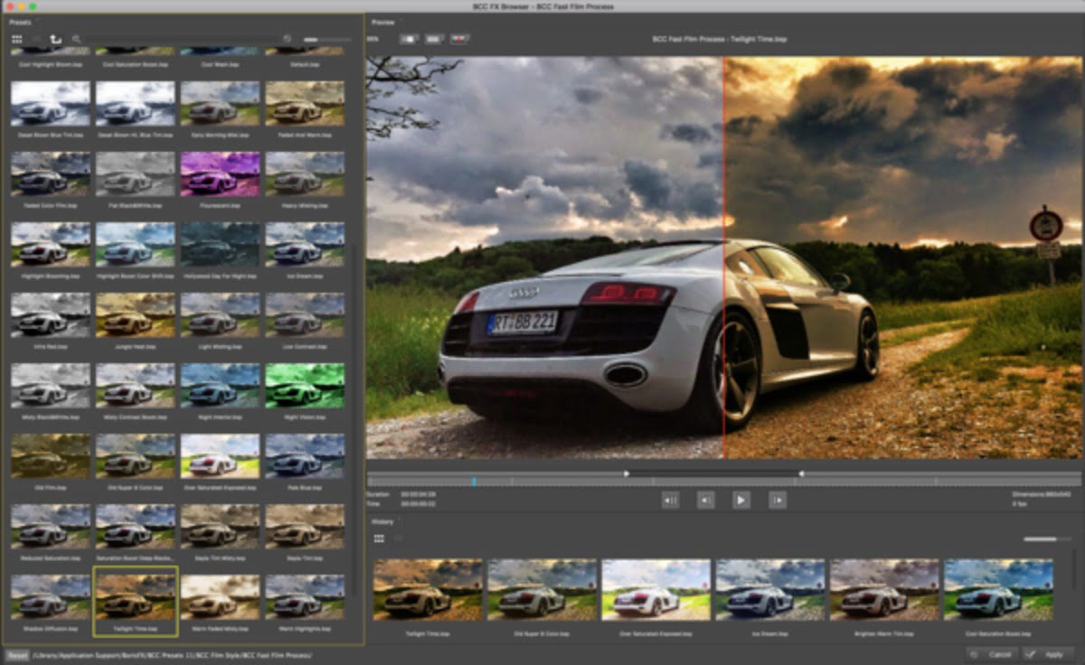Open Cool Saturation Boost thumbnail in History strip
The height and width of the screenshot is (665, 1085).
pos(998,589)
